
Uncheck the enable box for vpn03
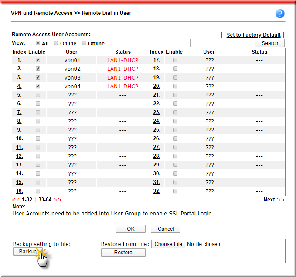(x=38, y=77)
